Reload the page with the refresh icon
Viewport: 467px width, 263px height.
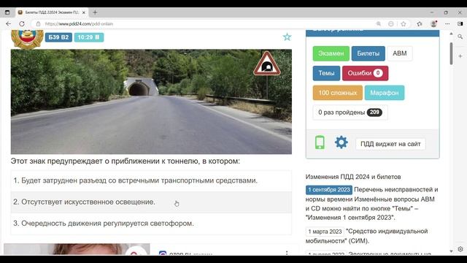click(22, 24)
